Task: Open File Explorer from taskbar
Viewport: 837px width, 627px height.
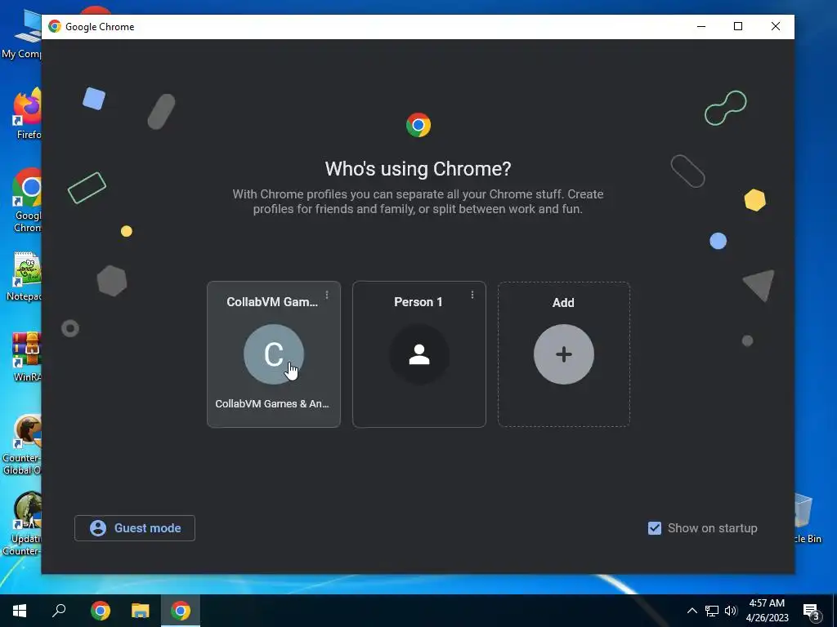Action: click(141, 611)
